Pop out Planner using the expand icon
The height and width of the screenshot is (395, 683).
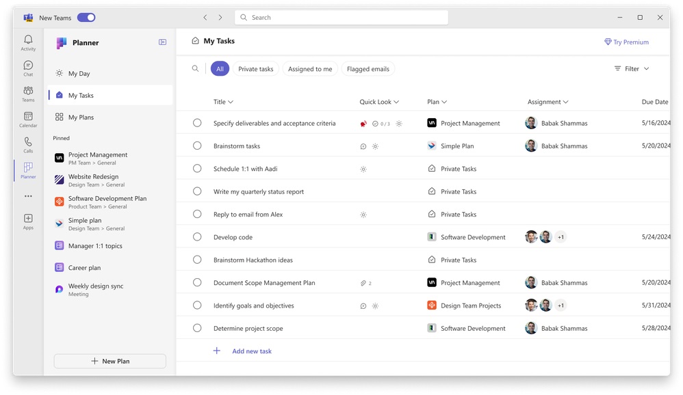pos(162,42)
